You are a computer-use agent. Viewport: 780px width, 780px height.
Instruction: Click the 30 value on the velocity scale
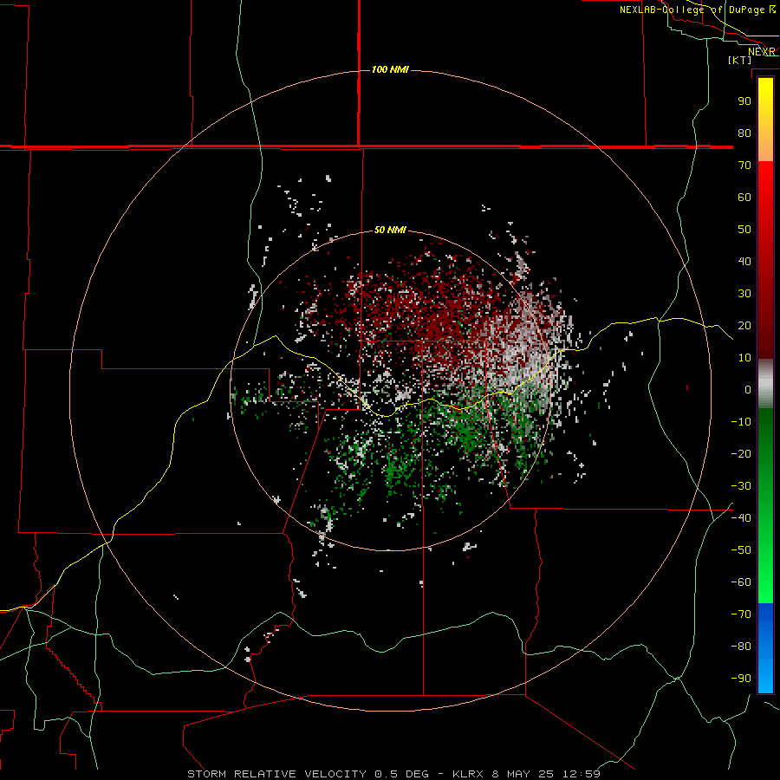(x=744, y=294)
